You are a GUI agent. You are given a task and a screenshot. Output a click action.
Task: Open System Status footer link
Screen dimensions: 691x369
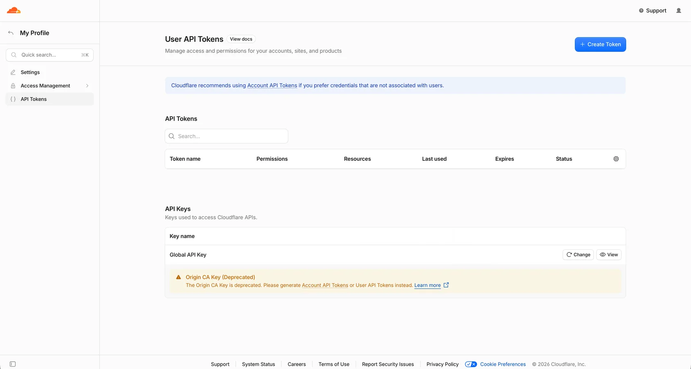click(x=258, y=364)
